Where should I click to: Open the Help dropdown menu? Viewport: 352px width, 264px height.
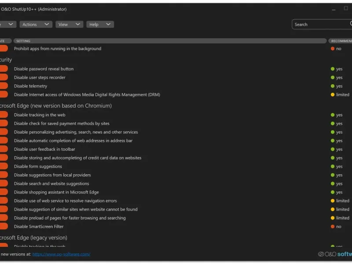[x=100, y=24]
